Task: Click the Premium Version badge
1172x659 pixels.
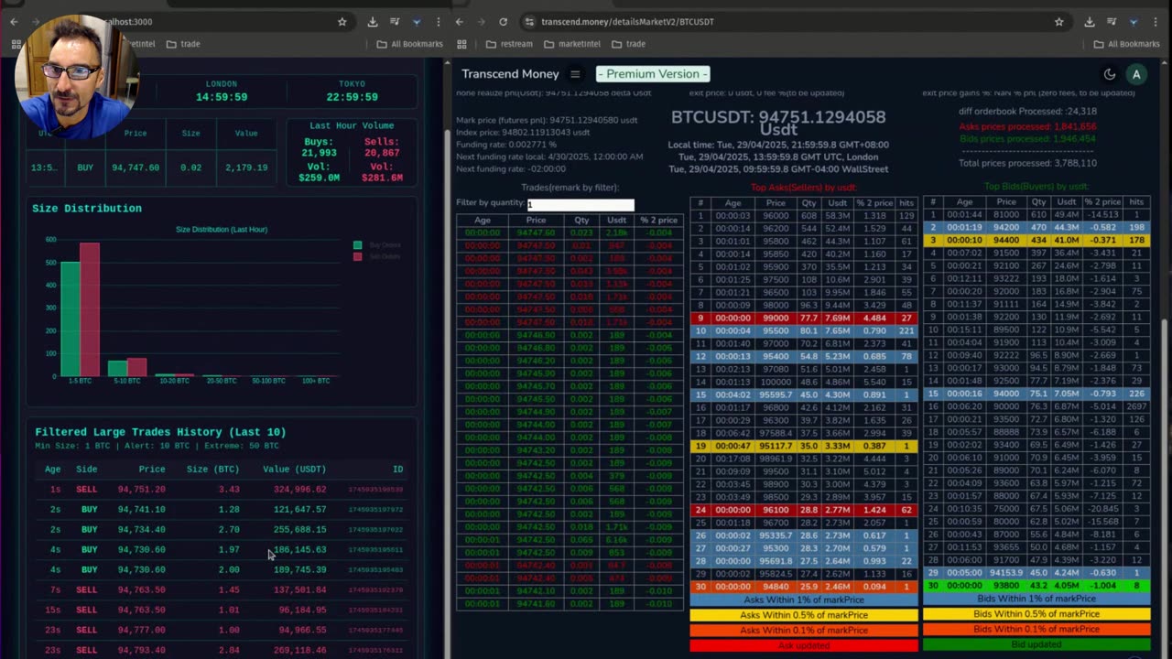Action: pos(653,74)
